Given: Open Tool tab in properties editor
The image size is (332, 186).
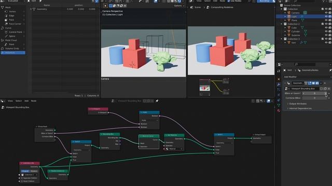Looking at the screenshot, I should 279,71.
